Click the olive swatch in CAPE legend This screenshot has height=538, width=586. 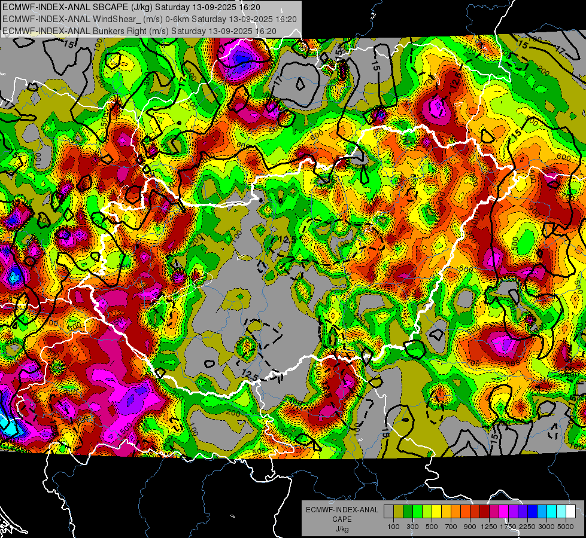coord(398,512)
